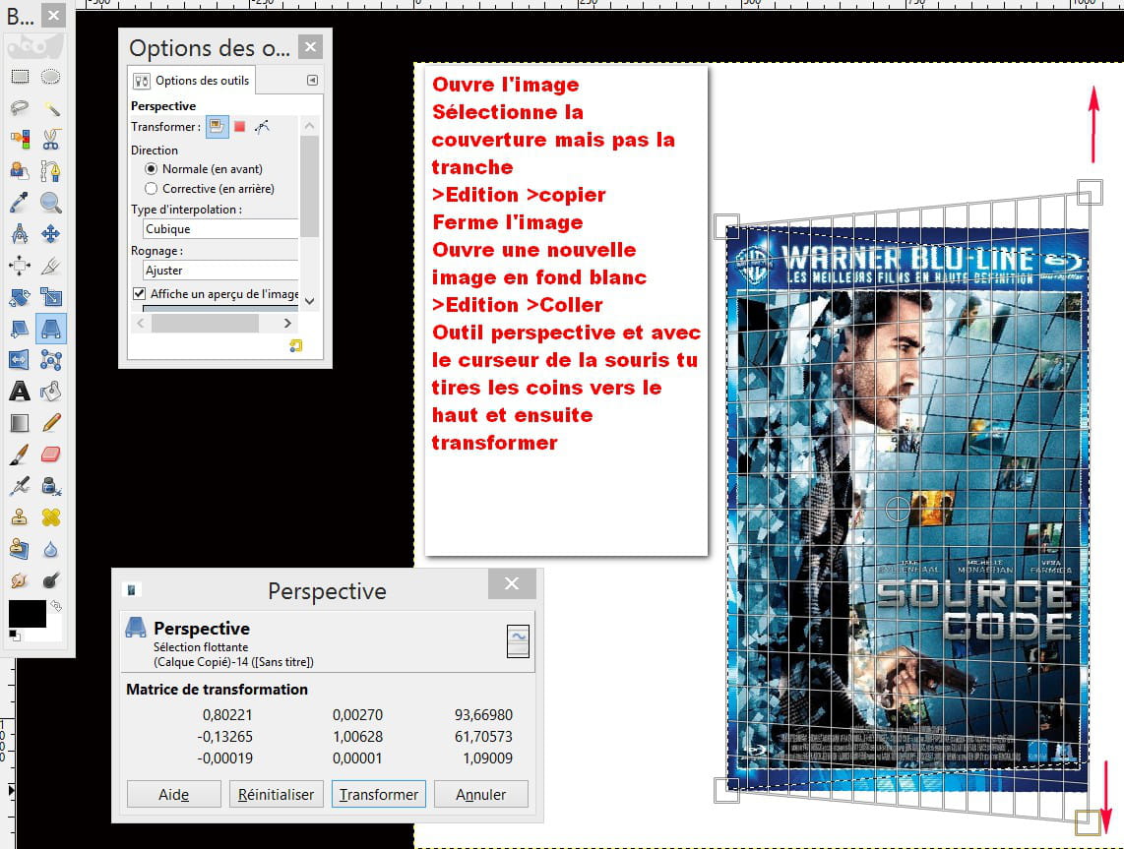Select the Rectangle Select tool

point(20,76)
